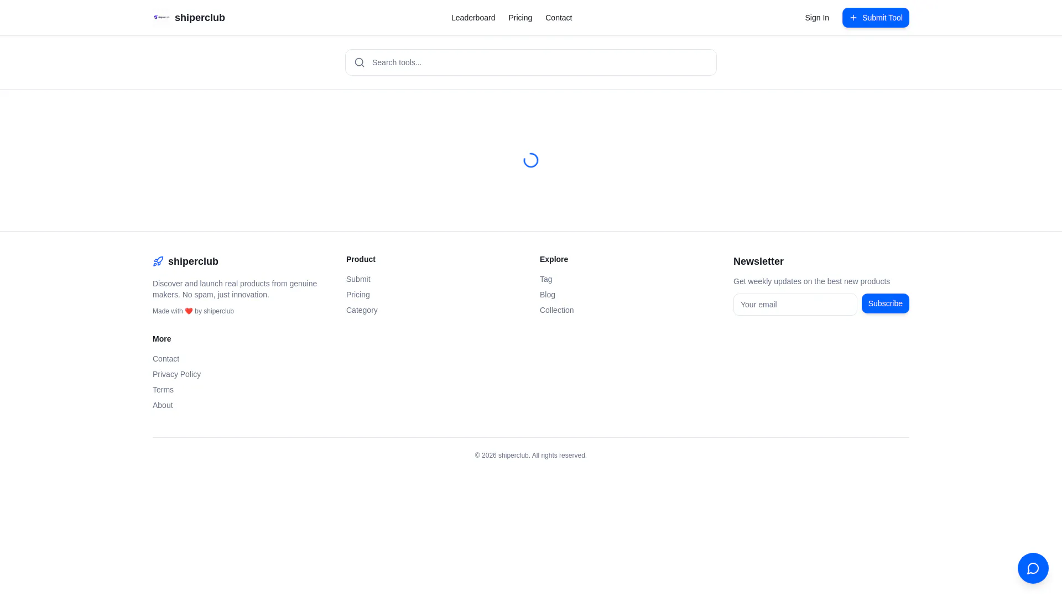Click the shiperclub brand name in footer
Image resolution: width=1062 pixels, height=597 pixels.
[x=193, y=261]
